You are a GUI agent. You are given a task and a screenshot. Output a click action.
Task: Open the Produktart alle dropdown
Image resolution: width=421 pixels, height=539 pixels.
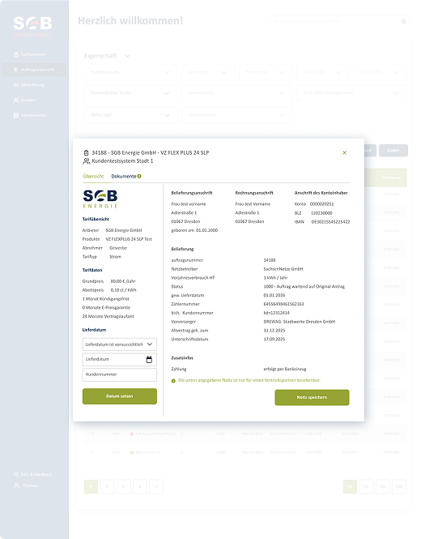click(130, 72)
